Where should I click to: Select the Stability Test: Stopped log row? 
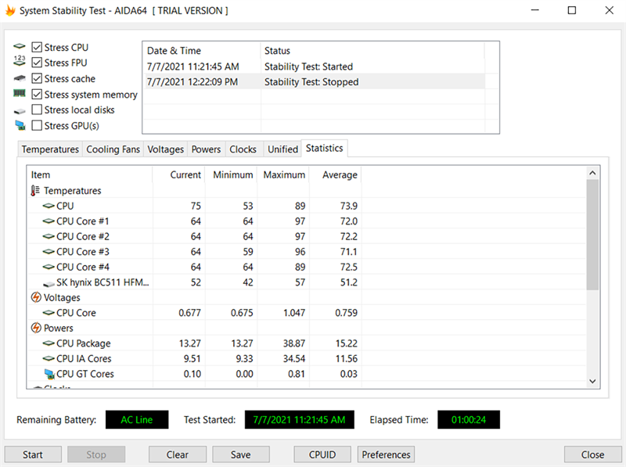click(314, 82)
